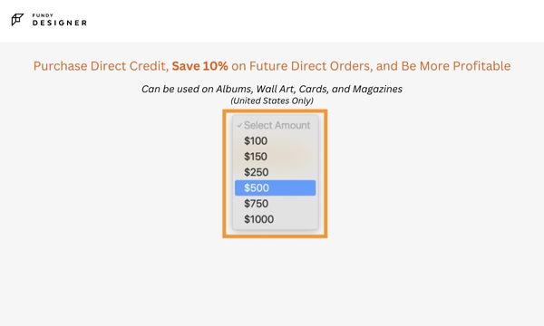Click the United States Only note

pyautogui.click(x=272, y=101)
